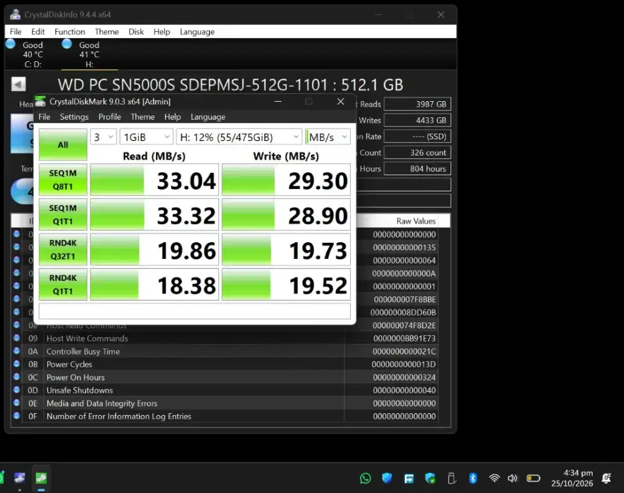The image size is (624, 493).
Task: Open CrystalDiskMark Settings menu
Action: [x=74, y=117]
